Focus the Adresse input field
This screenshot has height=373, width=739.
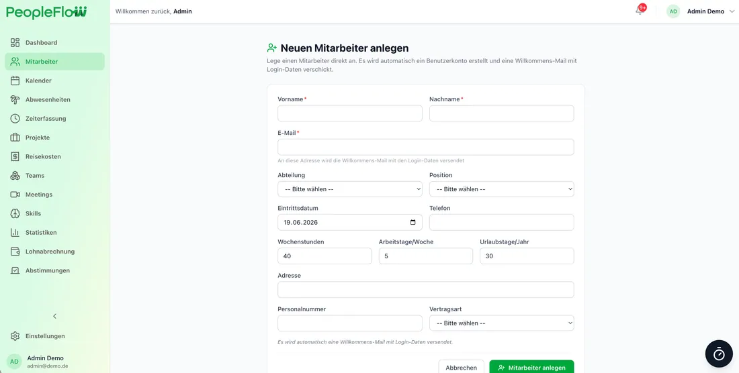[425, 290]
